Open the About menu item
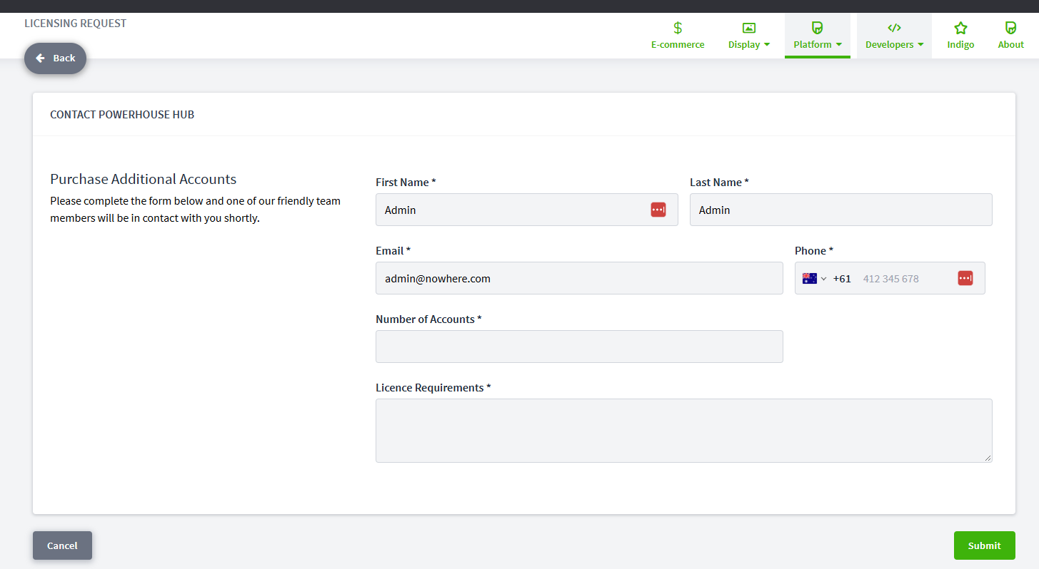The height and width of the screenshot is (569, 1039). coord(1011,36)
